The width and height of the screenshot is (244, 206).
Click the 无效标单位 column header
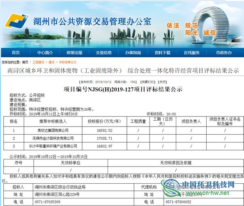click(71, 163)
